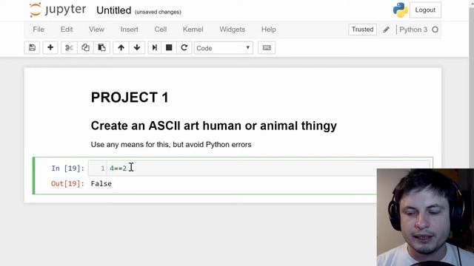Run the cell with the run icon

(155, 47)
